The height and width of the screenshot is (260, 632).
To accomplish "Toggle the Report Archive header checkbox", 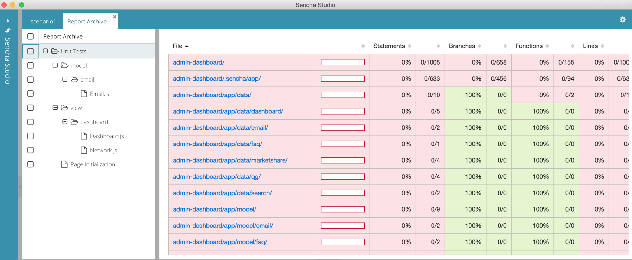I will tap(30, 36).
